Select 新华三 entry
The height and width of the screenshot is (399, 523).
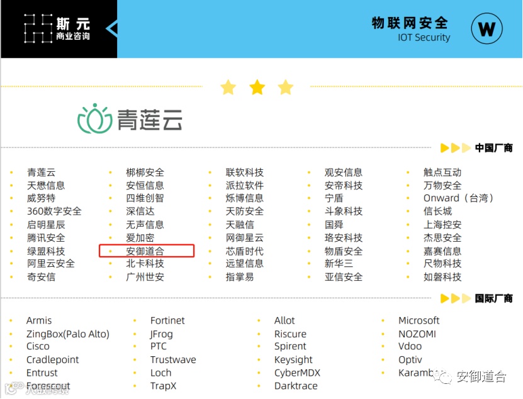339,264
